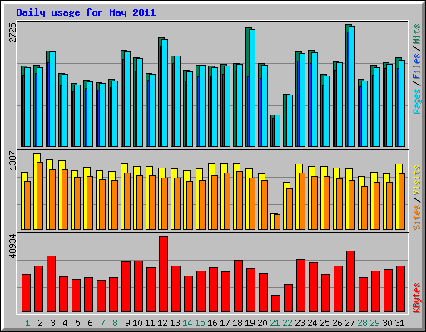
Task: Select the red KBytes bar for day 3
Action: tap(51, 284)
